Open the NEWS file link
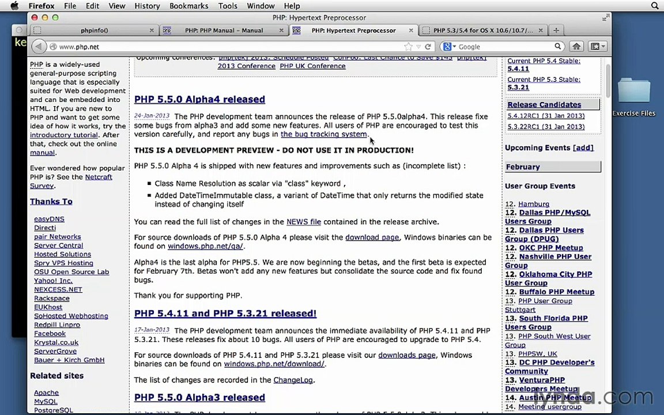Viewport: 664px width, 415px height. coord(304,222)
